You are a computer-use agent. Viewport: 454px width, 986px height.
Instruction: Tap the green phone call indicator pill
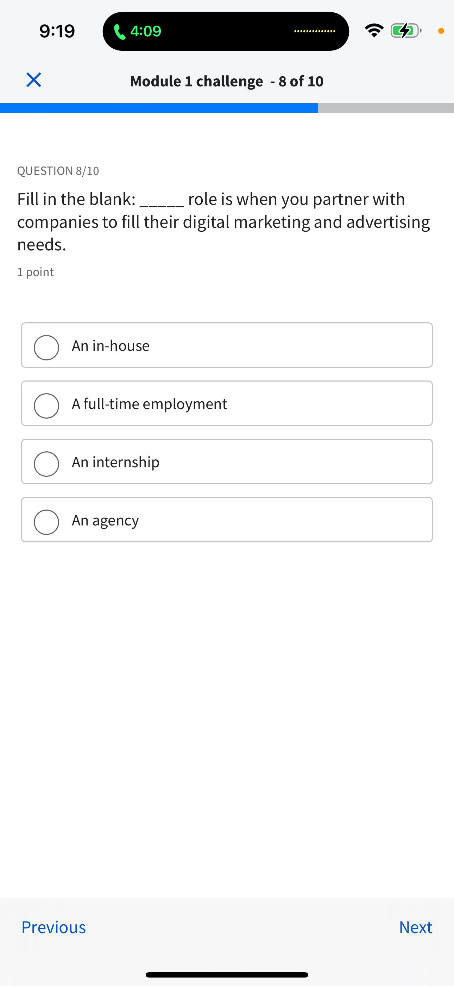pyautogui.click(x=226, y=31)
